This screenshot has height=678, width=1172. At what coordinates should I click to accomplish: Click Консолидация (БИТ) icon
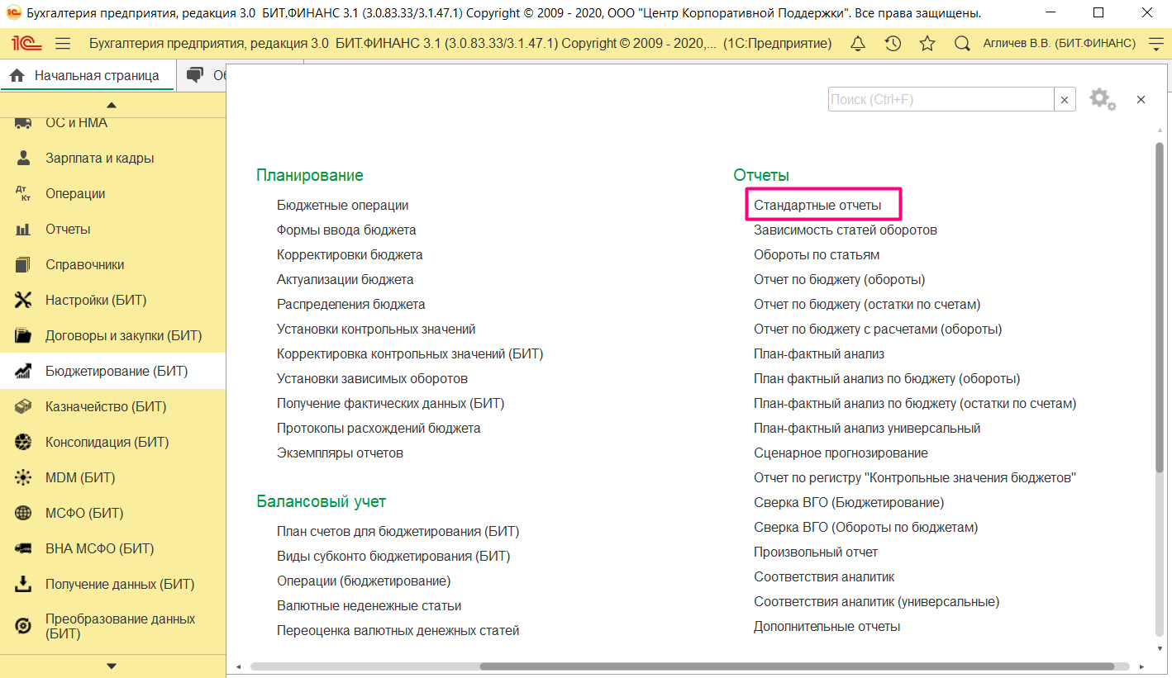23,442
